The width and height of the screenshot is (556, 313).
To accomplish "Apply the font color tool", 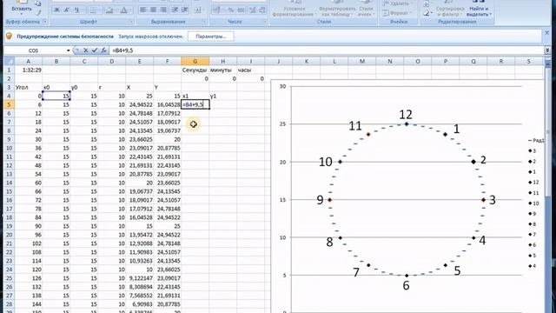I will [x=123, y=10].
